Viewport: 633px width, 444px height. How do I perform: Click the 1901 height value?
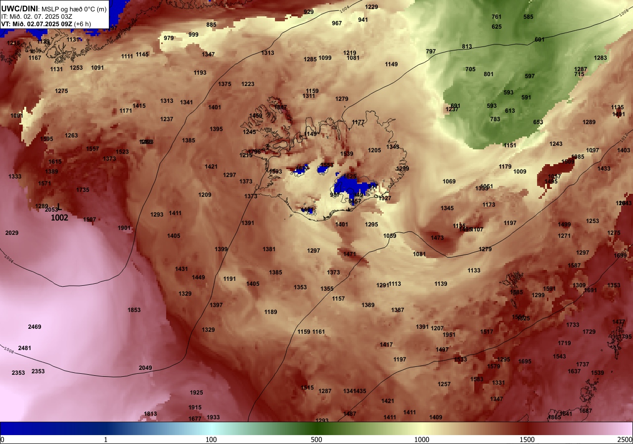pyautogui.click(x=124, y=228)
